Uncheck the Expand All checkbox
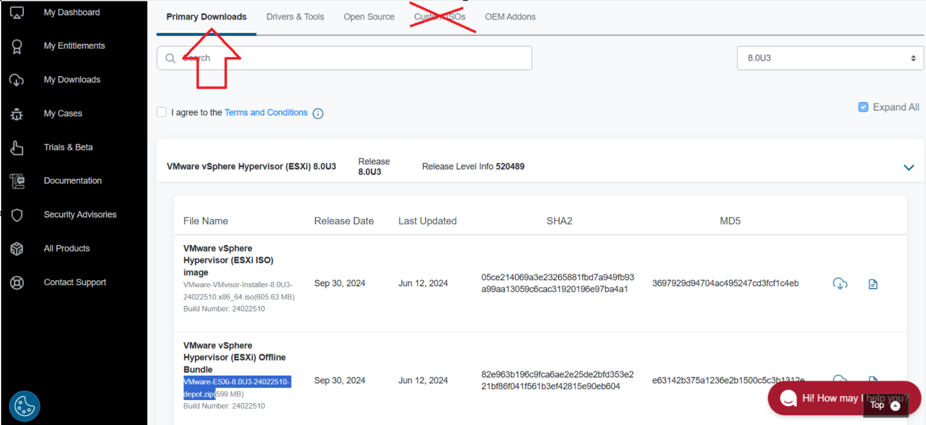926x425 pixels. pyautogui.click(x=863, y=107)
